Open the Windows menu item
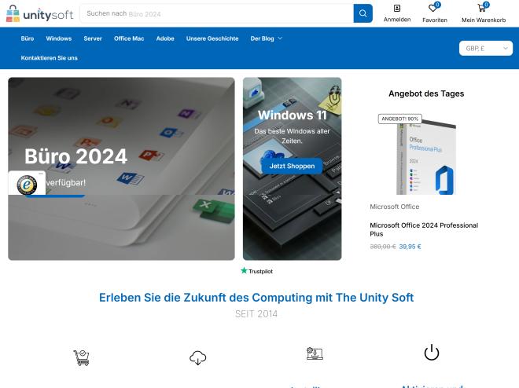 [x=59, y=38]
